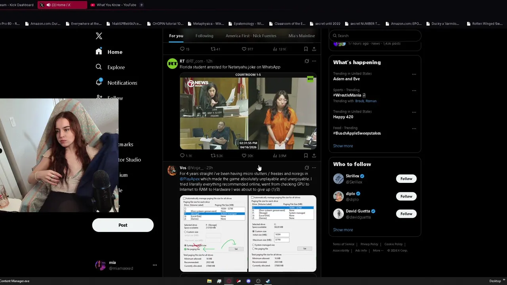Click Show more under Who to follow
This screenshot has width=507, height=285.
click(343, 230)
